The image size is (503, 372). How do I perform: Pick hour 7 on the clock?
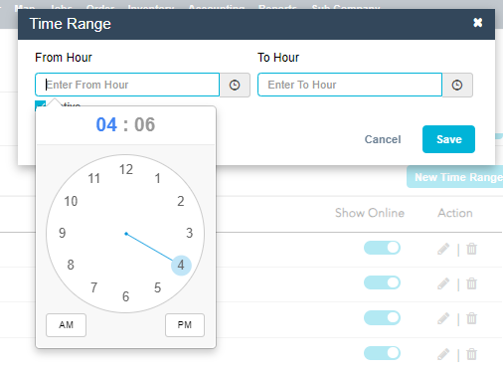(94, 287)
